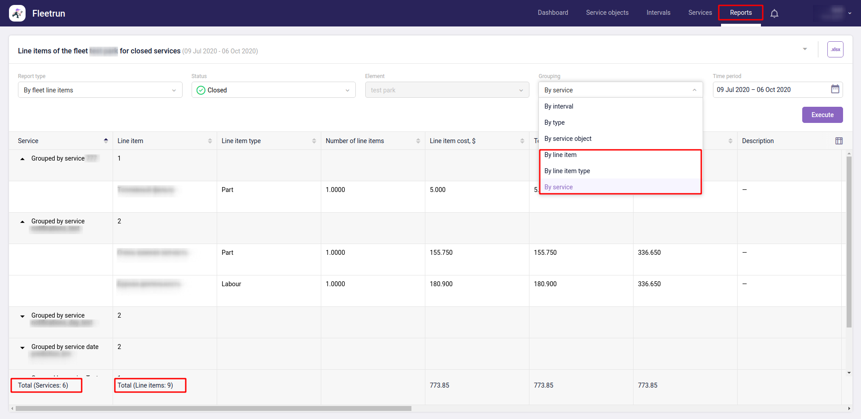
Task: Go to the Dashboard tab
Action: pos(553,13)
